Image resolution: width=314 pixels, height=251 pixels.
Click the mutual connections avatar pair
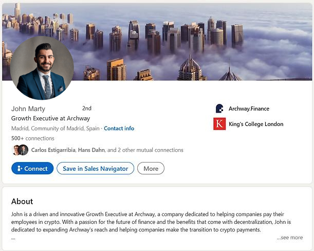[20, 150]
